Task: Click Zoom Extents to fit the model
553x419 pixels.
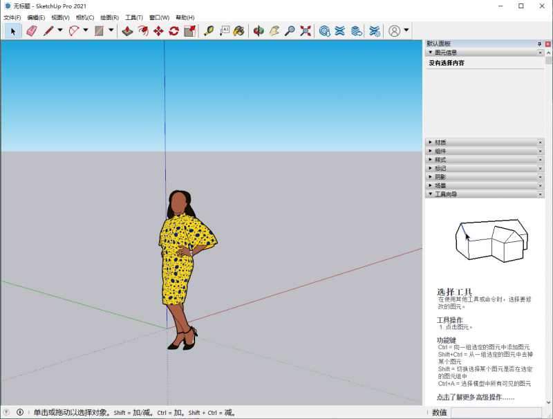Action: click(x=305, y=30)
